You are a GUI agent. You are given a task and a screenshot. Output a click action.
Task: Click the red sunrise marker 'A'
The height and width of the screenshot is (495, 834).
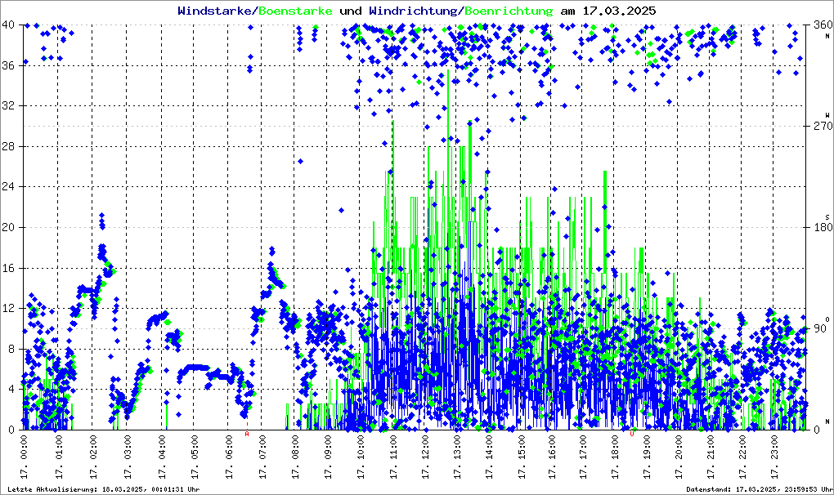[x=247, y=434]
